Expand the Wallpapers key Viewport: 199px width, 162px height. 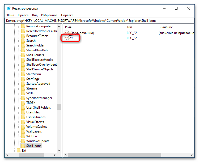[19, 131]
